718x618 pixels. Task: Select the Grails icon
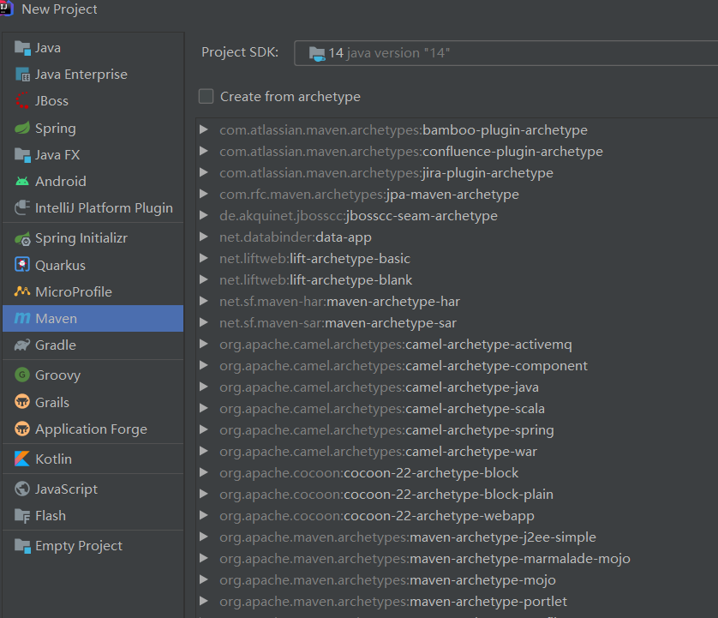pyautogui.click(x=22, y=403)
